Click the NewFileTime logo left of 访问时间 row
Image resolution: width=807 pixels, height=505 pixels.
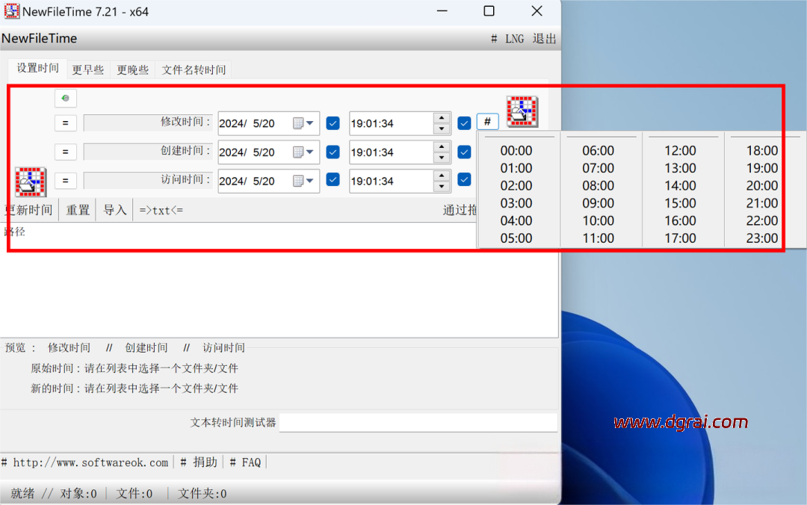coord(31,182)
